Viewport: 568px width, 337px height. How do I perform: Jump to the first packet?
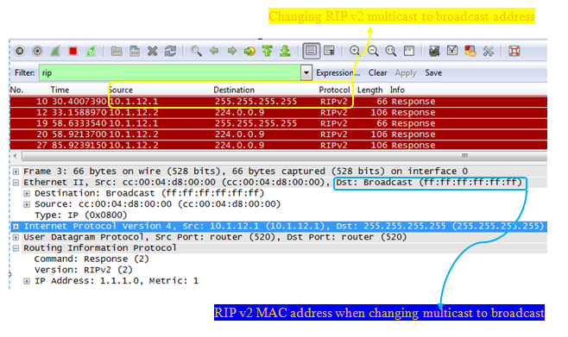click(x=268, y=51)
